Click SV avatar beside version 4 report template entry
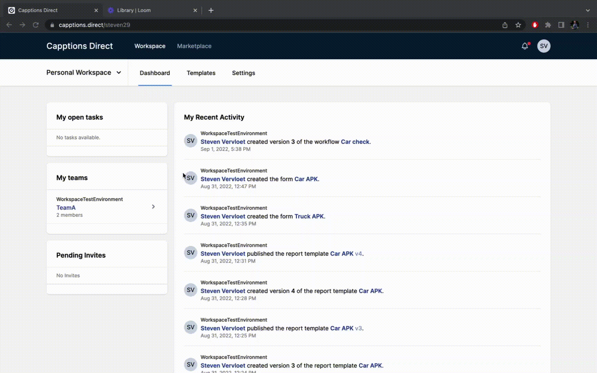This screenshot has width=597, height=373. (x=190, y=290)
